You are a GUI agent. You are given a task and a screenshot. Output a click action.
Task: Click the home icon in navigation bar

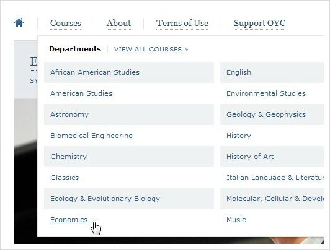[x=19, y=23]
